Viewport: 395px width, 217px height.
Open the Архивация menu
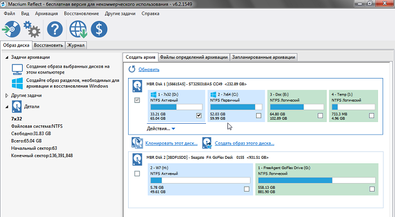(46, 14)
